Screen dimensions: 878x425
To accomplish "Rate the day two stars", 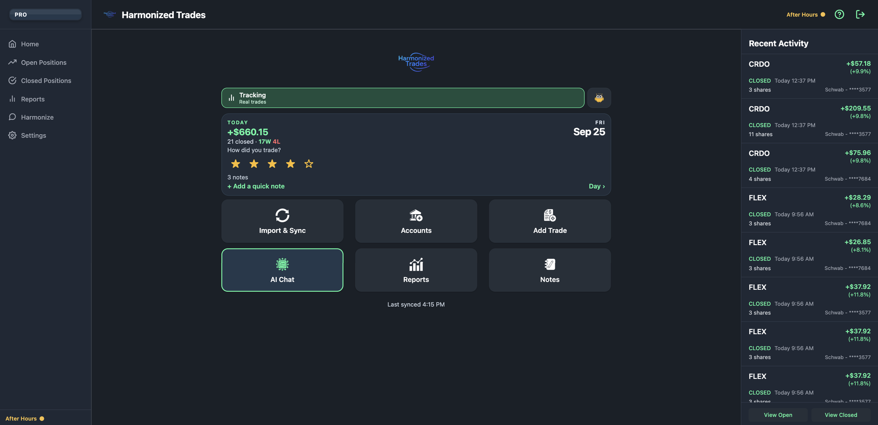I will click(254, 163).
